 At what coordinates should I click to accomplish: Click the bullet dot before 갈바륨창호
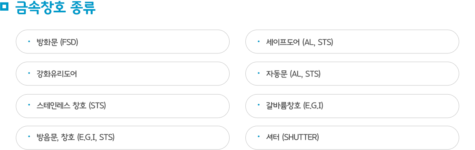258,105
